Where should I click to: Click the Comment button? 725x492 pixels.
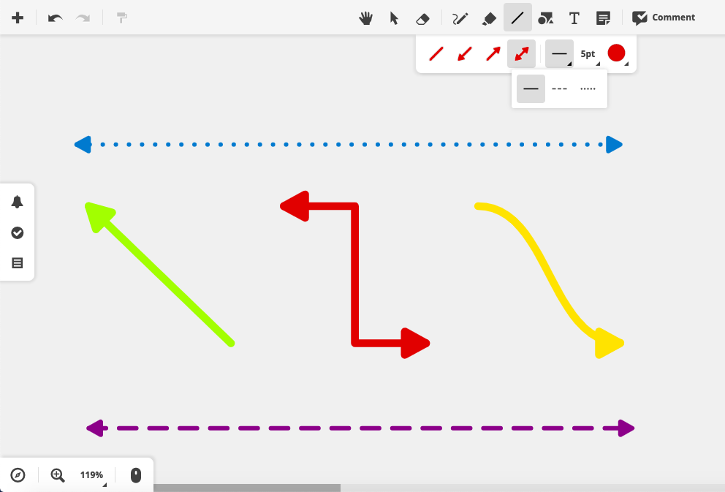(664, 18)
